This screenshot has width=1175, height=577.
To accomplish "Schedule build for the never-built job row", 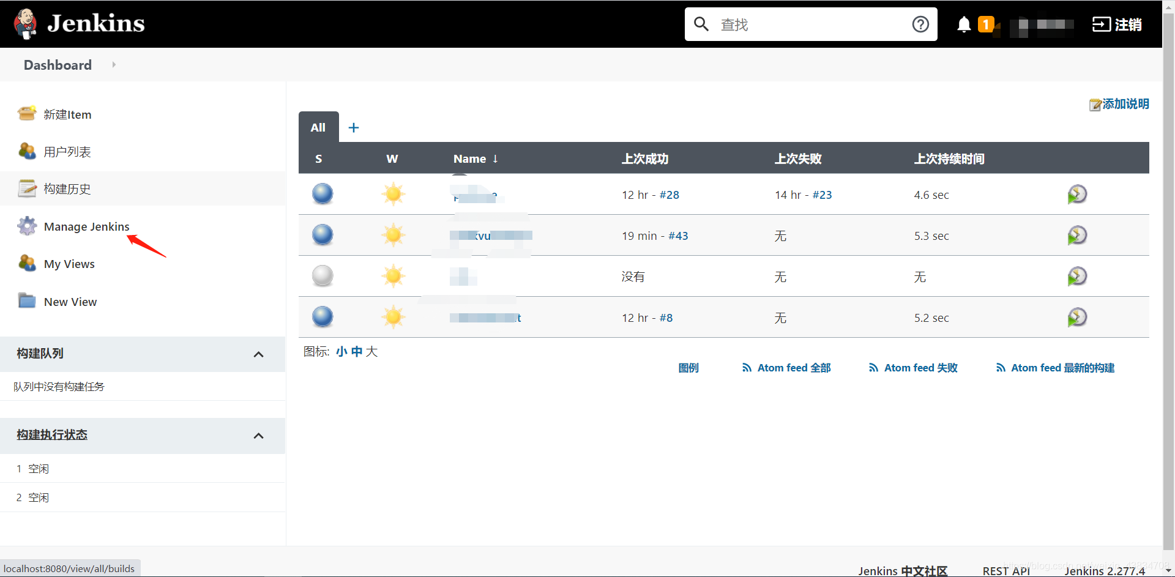I will [x=1077, y=277].
